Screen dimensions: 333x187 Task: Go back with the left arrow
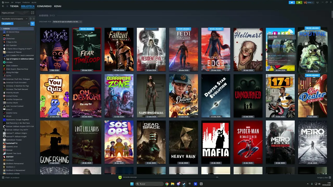[x=3, y=6]
